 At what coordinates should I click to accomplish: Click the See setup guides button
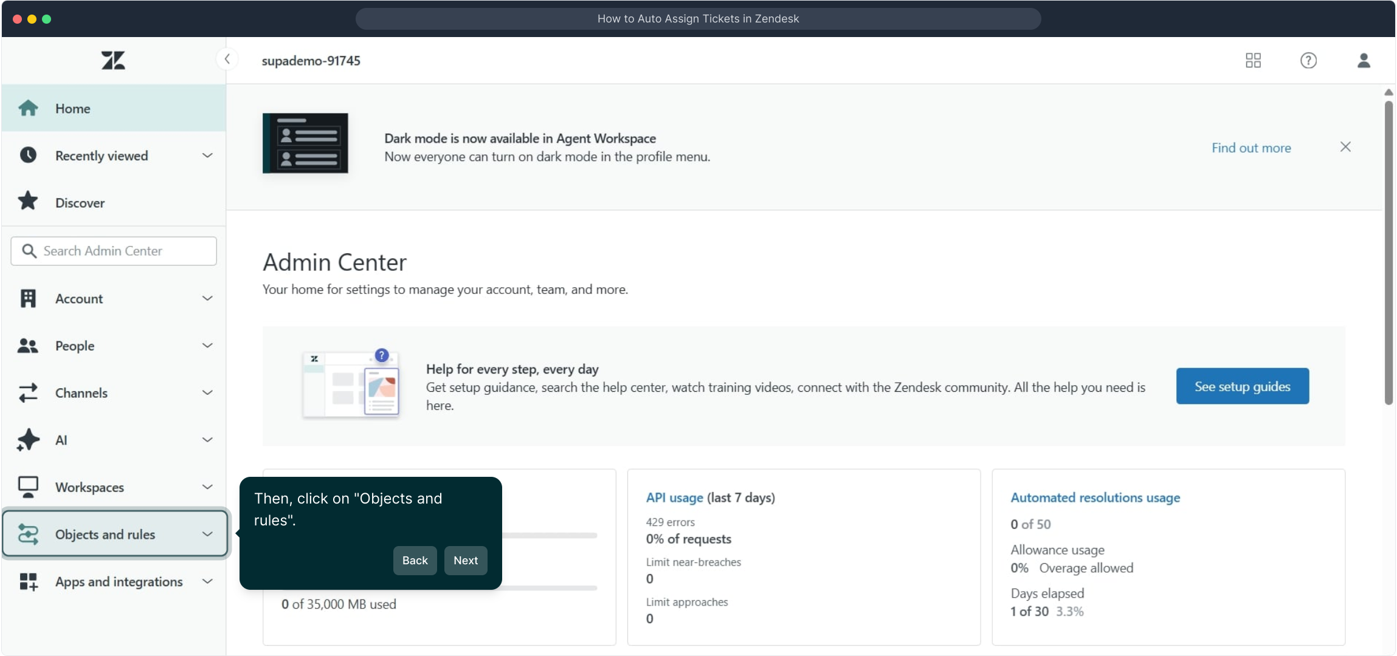click(1242, 386)
